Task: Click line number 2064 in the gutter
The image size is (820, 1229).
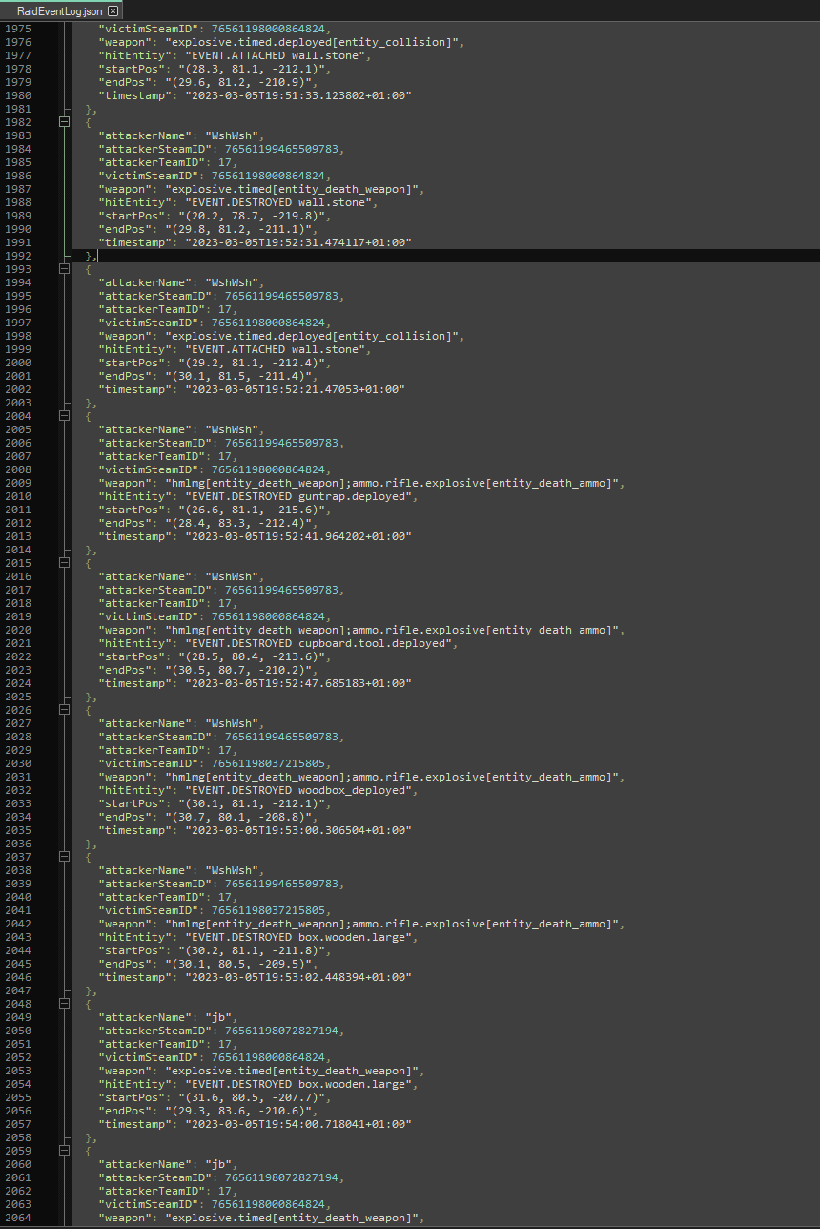Action: click(18, 1218)
